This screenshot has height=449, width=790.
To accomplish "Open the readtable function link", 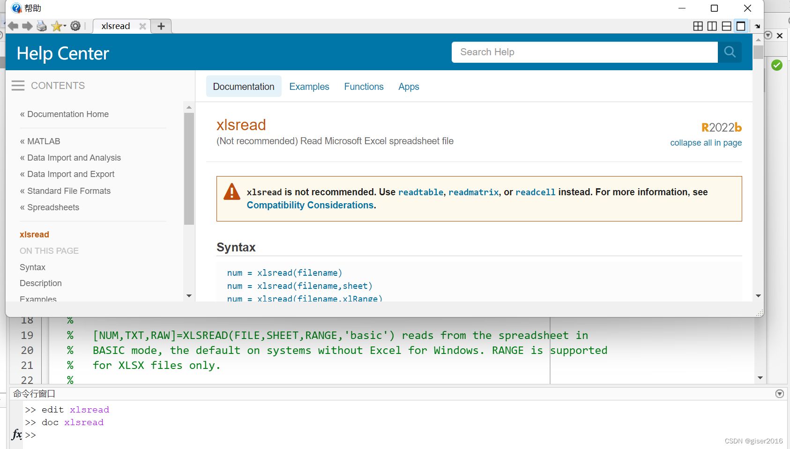I will pyautogui.click(x=421, y=192).
